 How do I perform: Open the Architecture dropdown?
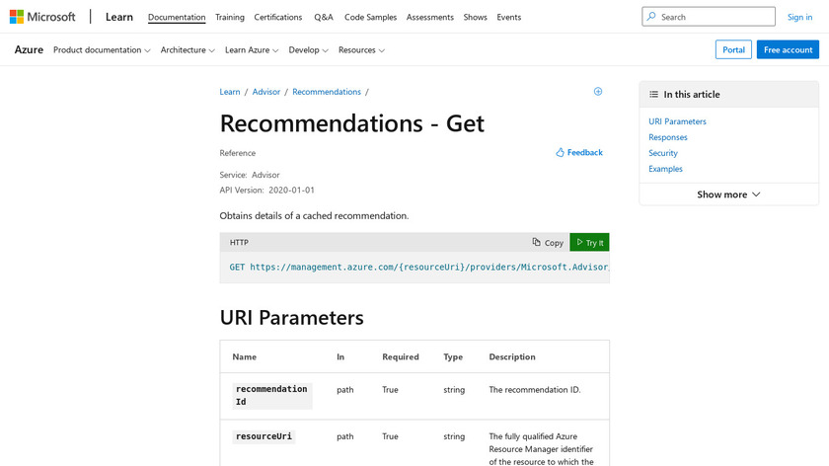188,50
